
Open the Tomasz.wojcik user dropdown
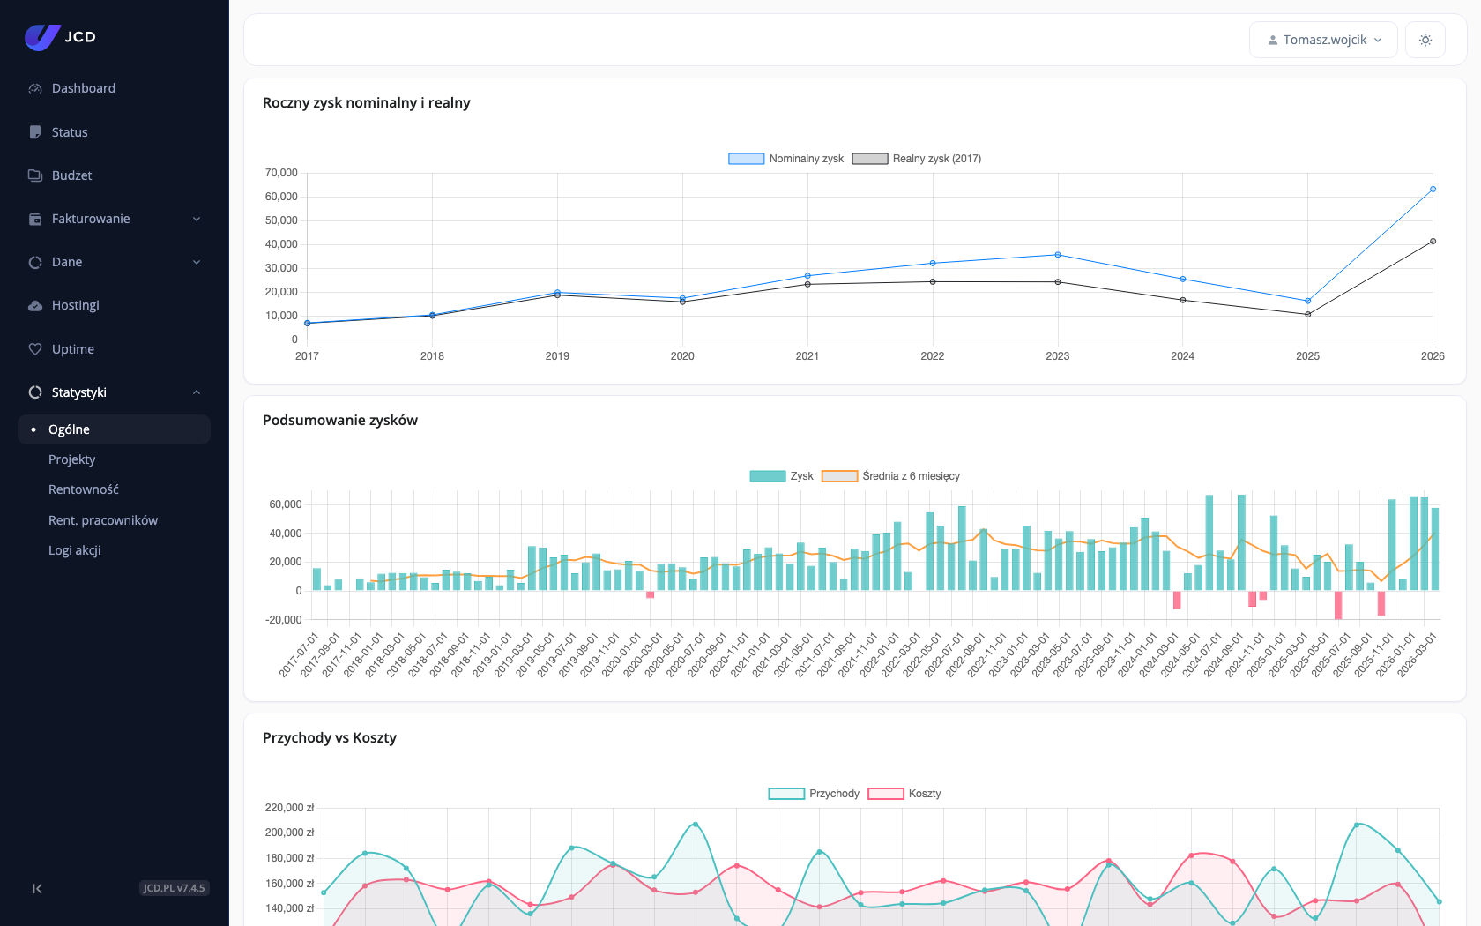click(x=1323, y=40)
